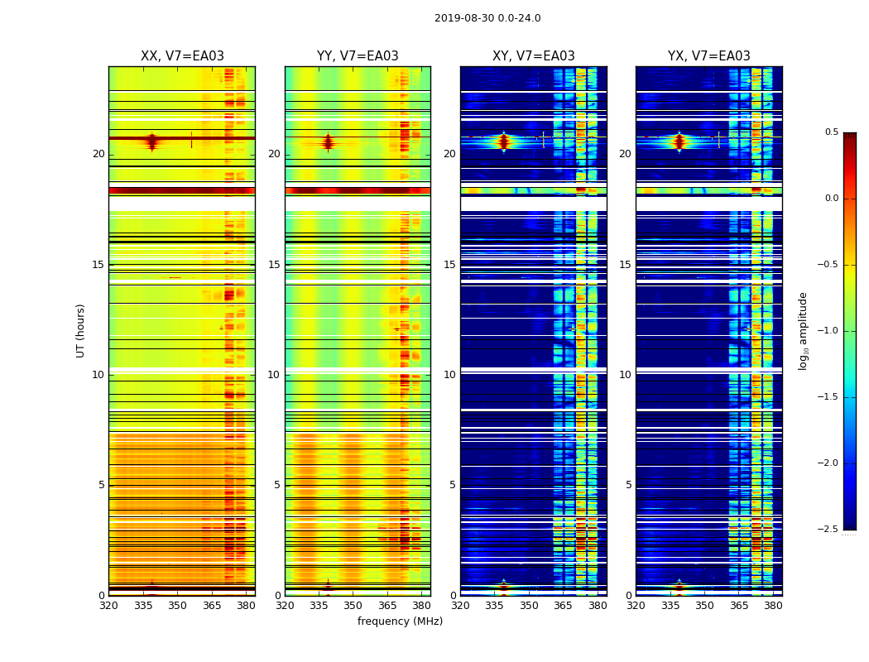Image resolution: width=869 pixels, height=662 pixels.
Task: Click the bright burst in YX panel
Action: click(679, 142)
